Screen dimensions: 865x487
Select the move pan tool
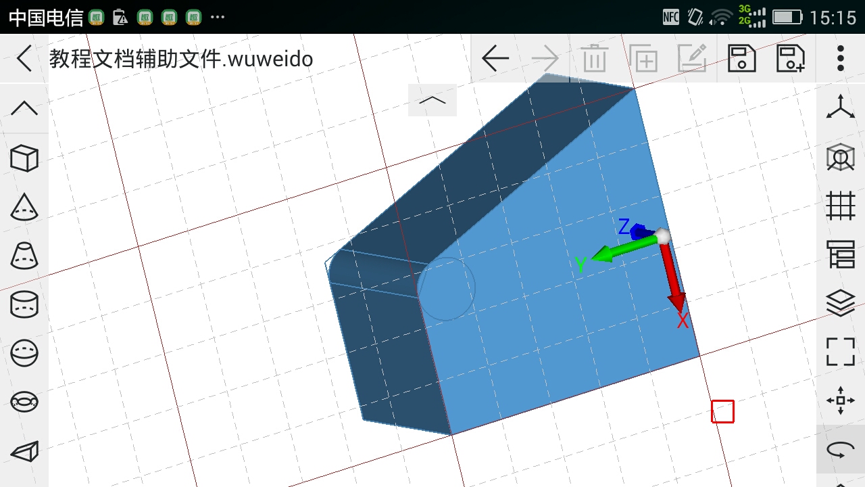tap(841, 400)
